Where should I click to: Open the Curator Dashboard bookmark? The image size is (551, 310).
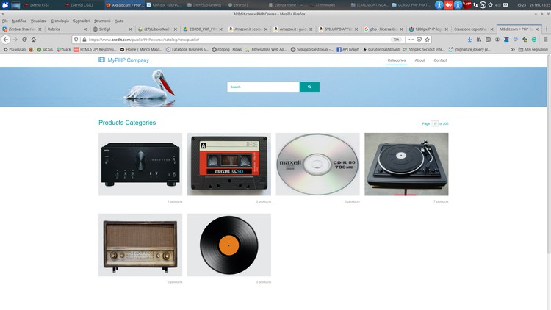point(381,49)
